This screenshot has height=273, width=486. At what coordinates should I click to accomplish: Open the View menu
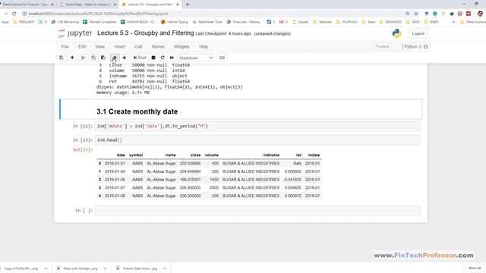[x=99, y=46]
